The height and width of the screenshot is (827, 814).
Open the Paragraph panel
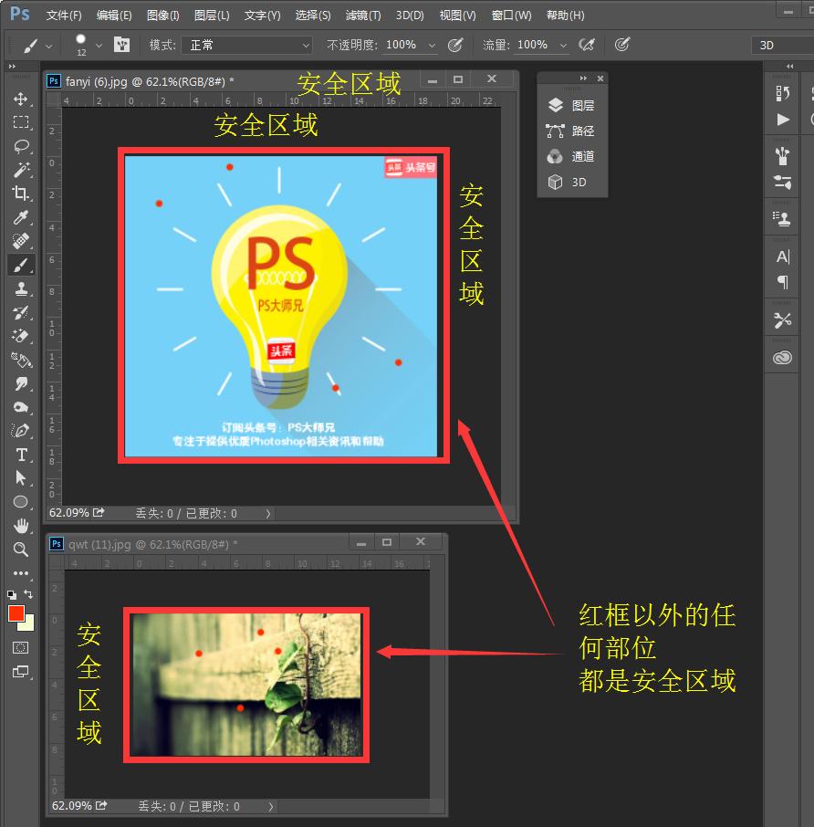coord(782,283)
